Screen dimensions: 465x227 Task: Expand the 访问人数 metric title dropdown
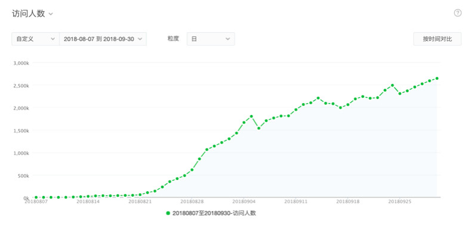tap(51, 14)
